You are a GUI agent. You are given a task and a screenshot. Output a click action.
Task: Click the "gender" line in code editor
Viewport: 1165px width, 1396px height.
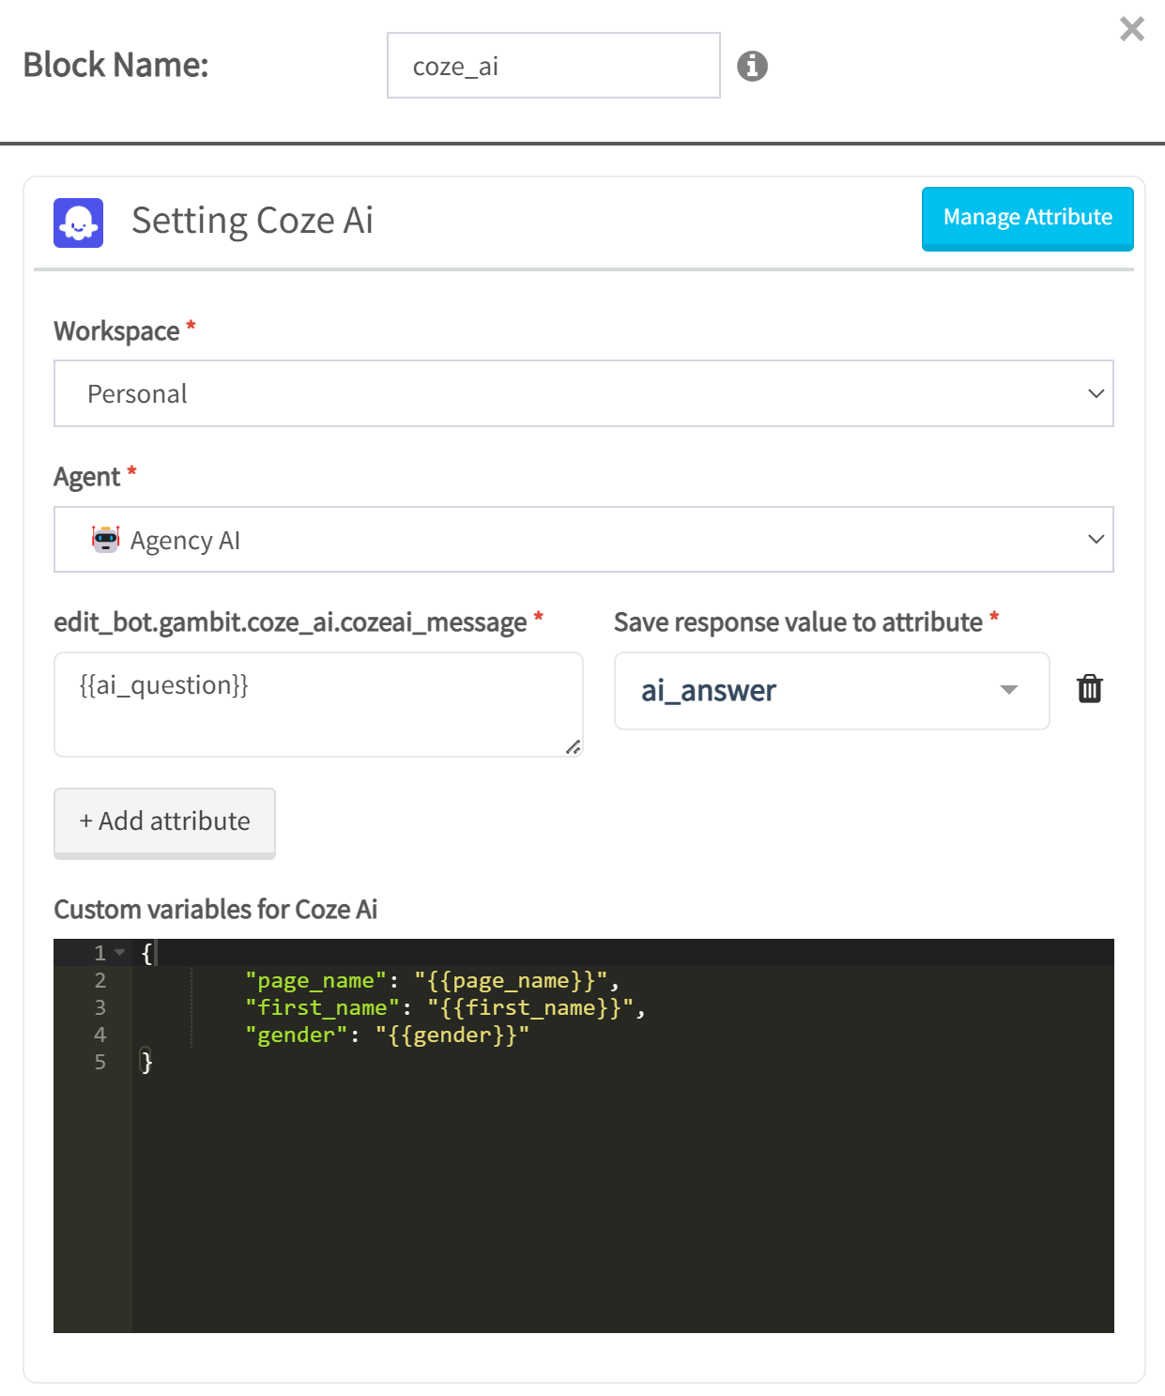(x=387, y=1035)
